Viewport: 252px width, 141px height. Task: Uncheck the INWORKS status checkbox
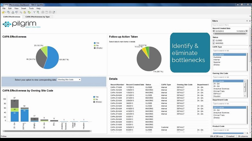coord(214,43)
